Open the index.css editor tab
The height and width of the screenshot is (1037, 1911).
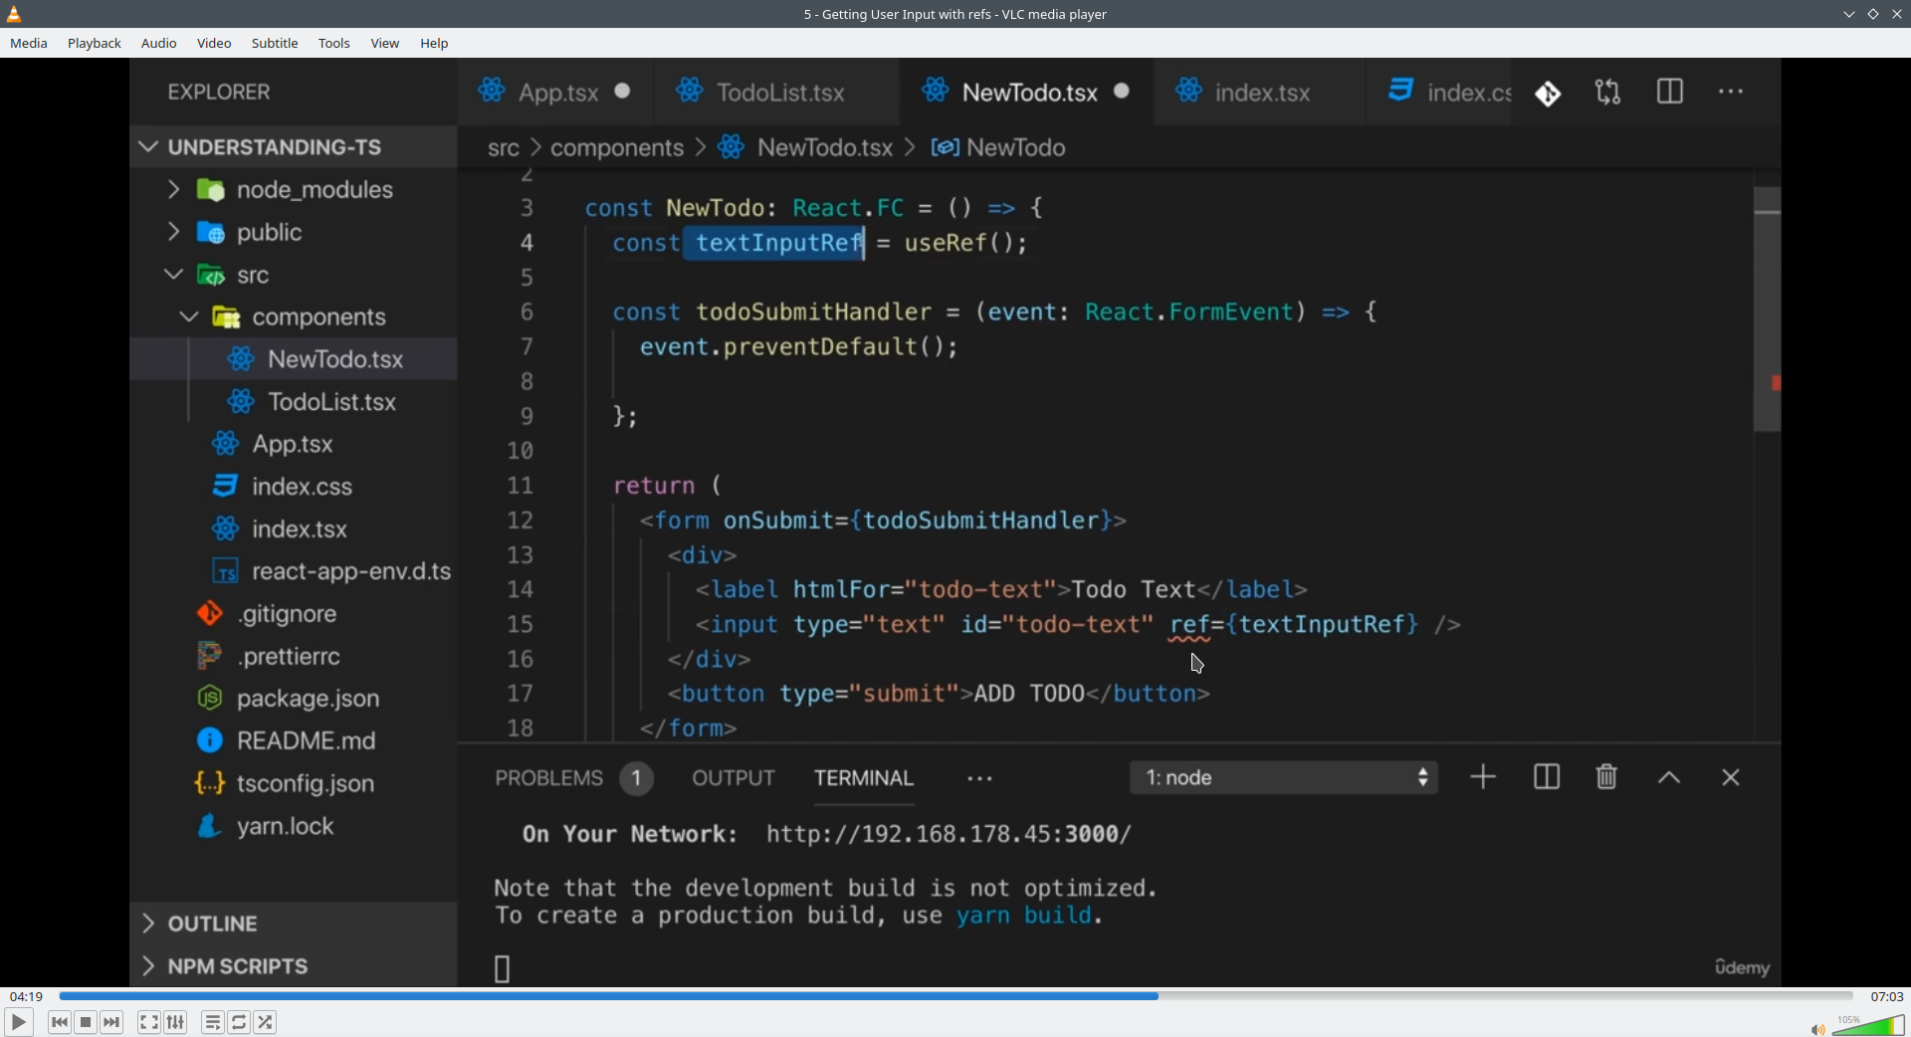click(x=1440, y=92)
